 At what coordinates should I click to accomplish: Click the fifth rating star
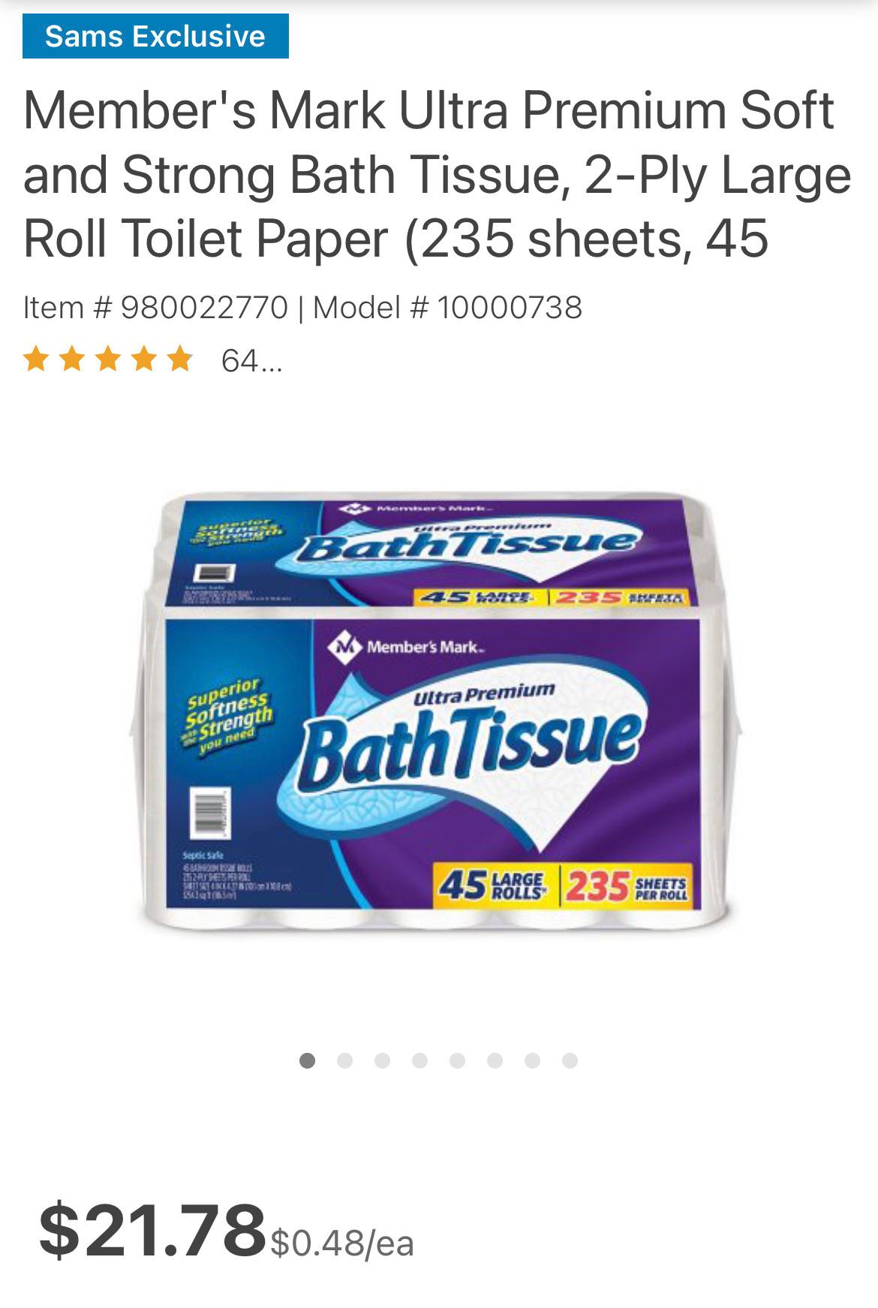pyautogui.click(x=179, y=359)
